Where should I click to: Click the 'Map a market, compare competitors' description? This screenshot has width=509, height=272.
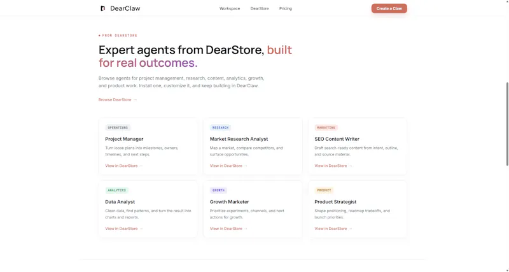pyautogui.click(x=246, y=151)
